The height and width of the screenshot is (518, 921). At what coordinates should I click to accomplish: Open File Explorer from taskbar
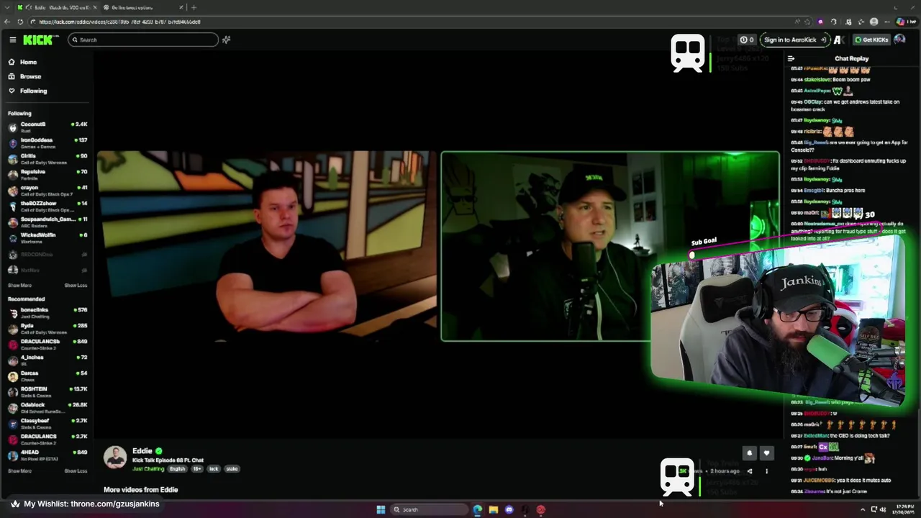(493, 509)
